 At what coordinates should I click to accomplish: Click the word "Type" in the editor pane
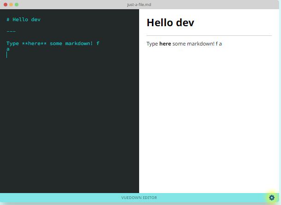click(12, 44)
